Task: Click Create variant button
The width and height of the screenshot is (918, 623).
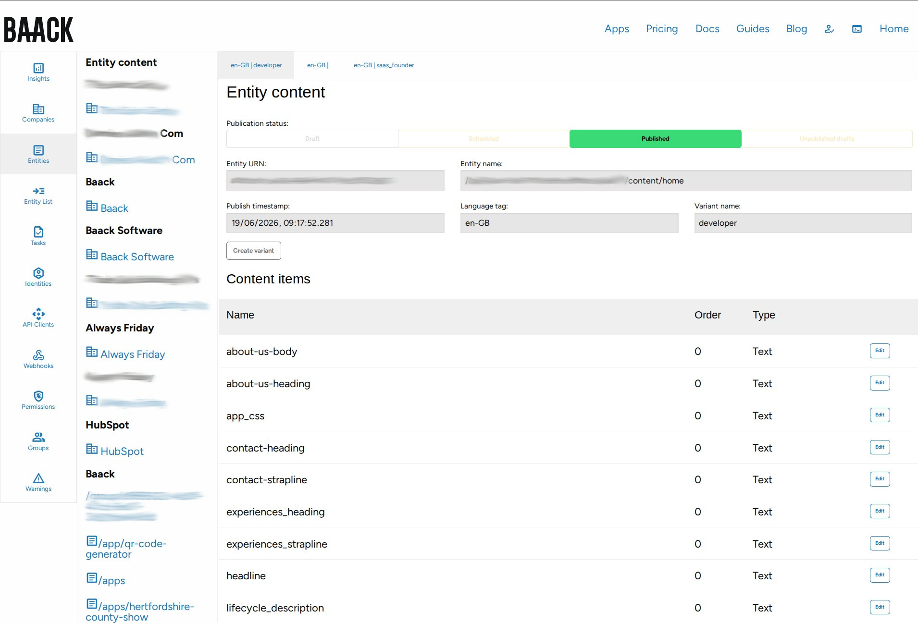Action: tap(254, 251)
